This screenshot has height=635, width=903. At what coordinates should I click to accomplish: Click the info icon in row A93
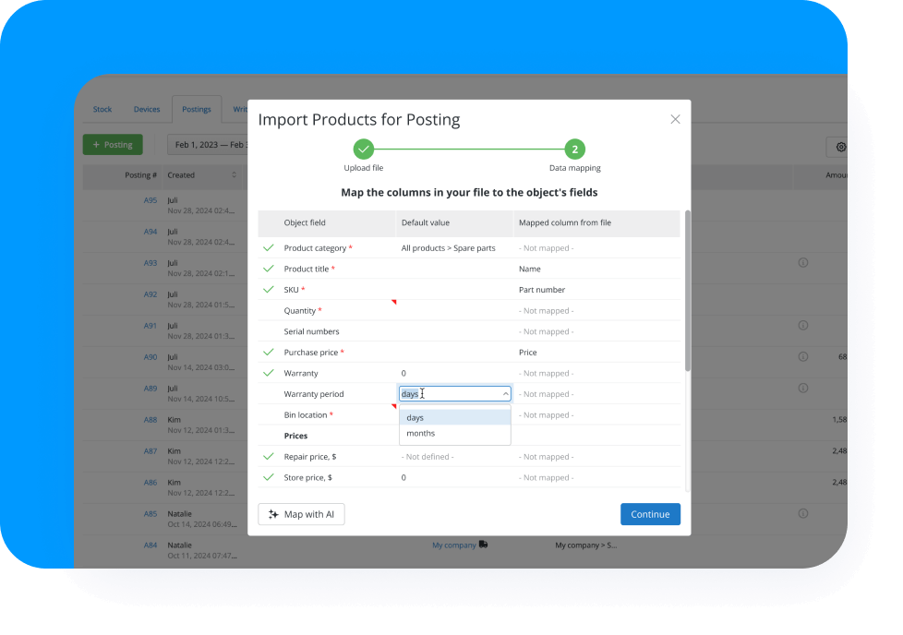pyautogui.click(x=802, y=263)
